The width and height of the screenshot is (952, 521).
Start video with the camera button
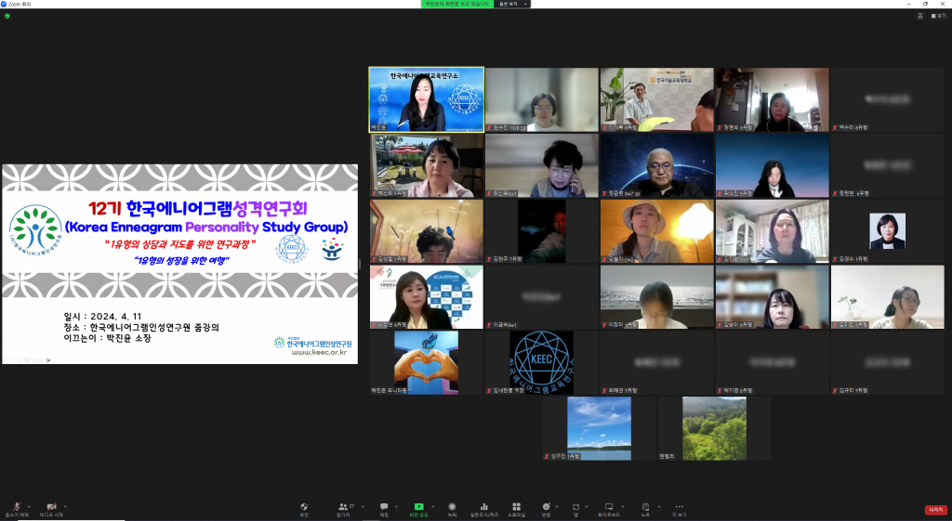coord(52,508)
